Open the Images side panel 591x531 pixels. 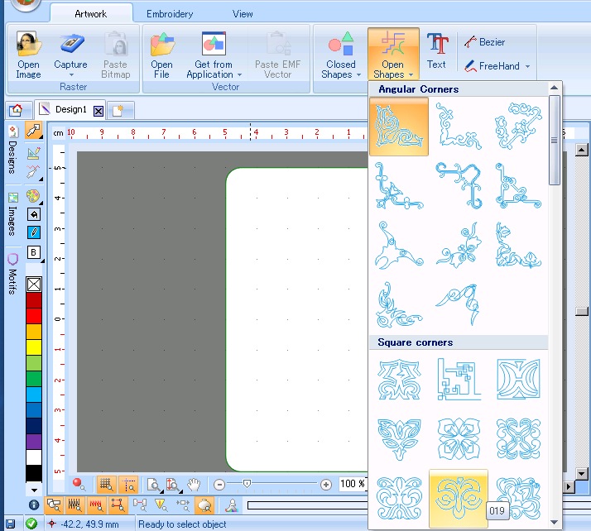coord(12,215)
